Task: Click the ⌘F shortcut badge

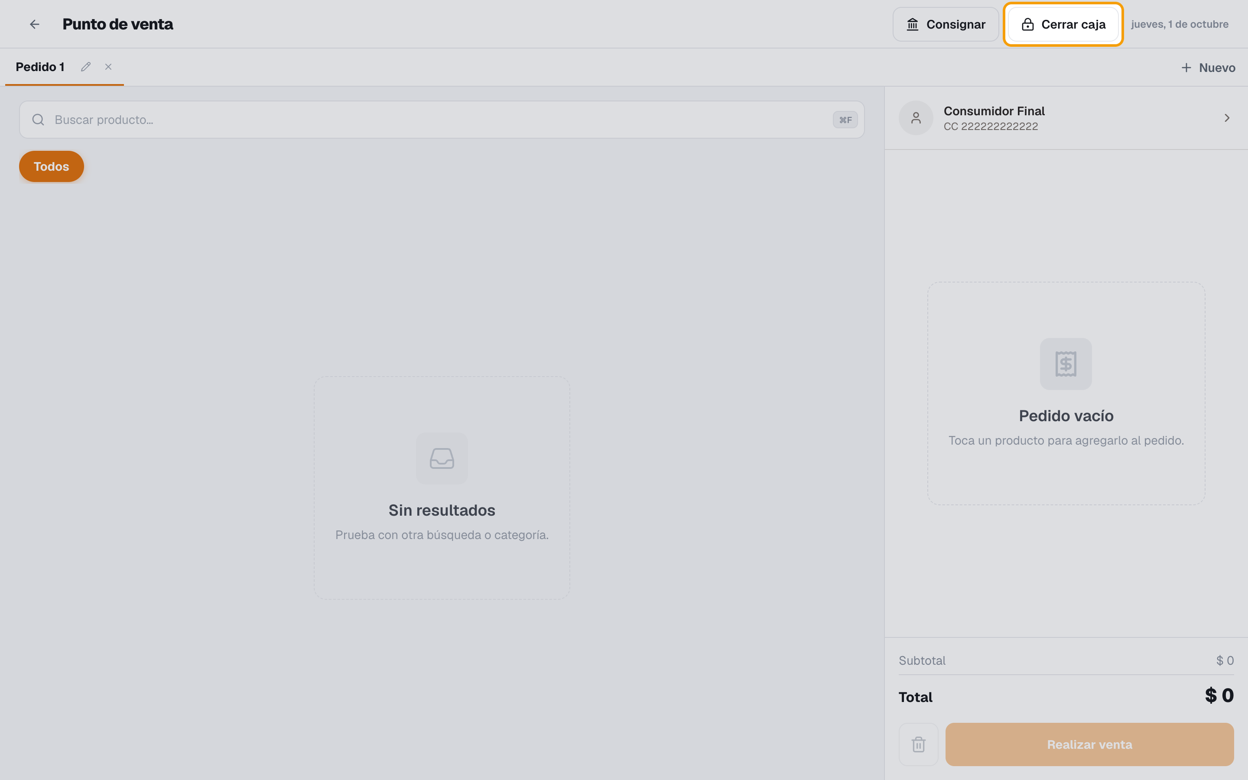Action: click(845, 120)
